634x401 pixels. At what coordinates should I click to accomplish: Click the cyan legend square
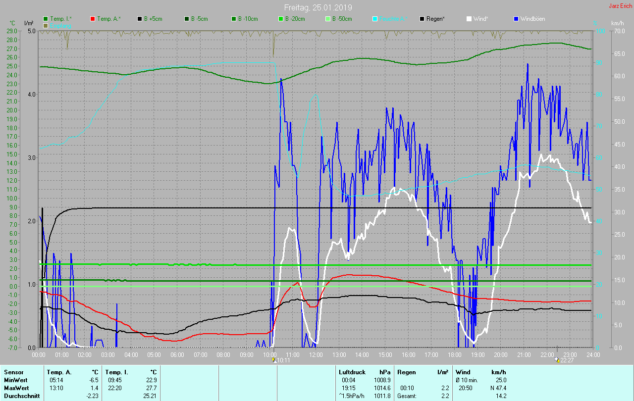pyautogui.click(x=375, y=19)
